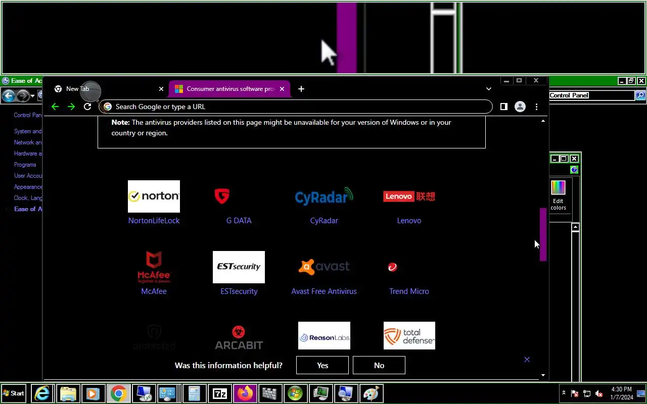The image size is (647, 404).
Task: Click the ReasonLabs logo
Action: tap(324, 336)
